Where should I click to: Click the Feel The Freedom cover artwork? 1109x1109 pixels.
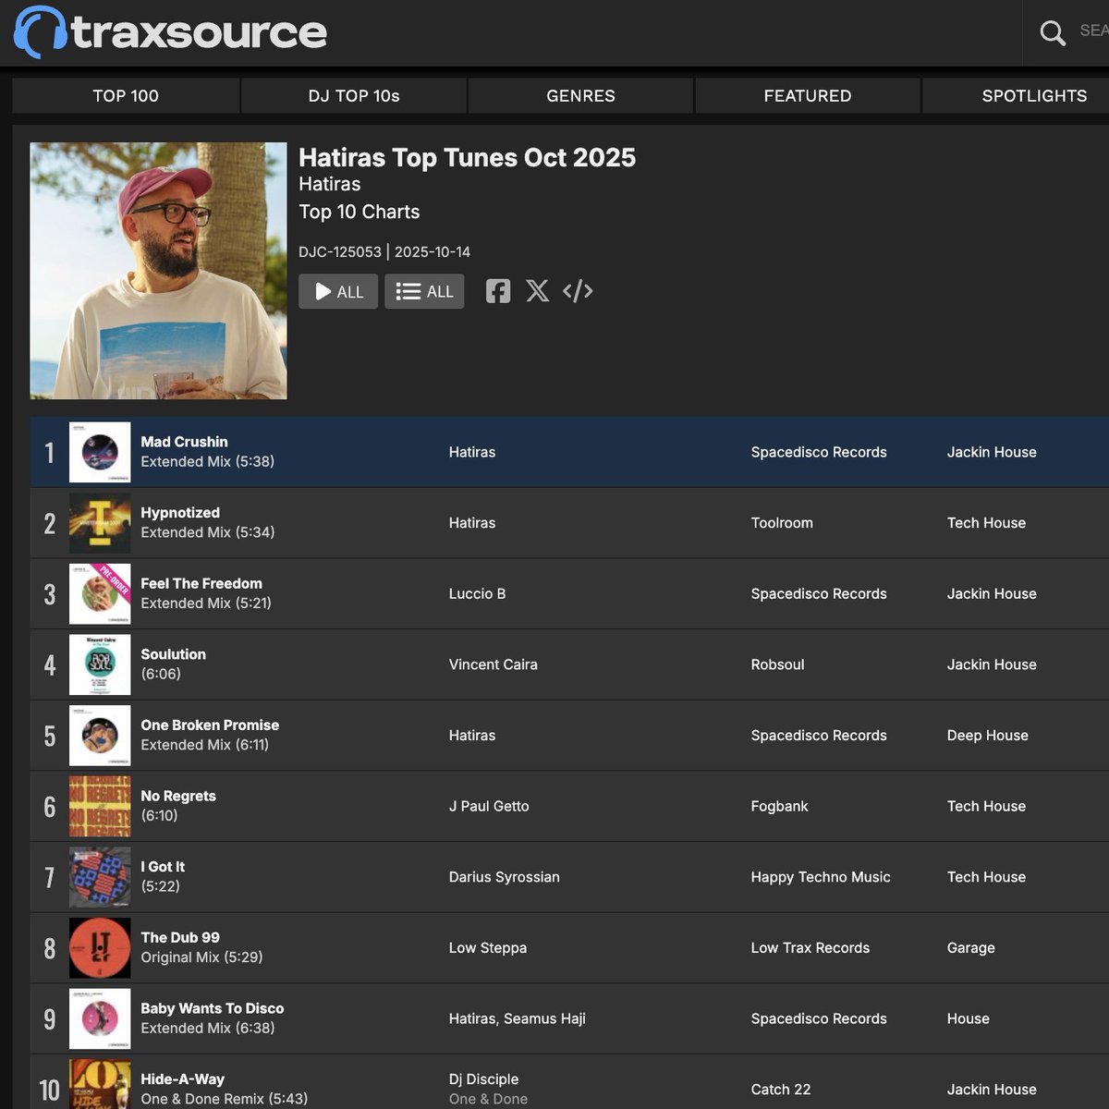coord(100,593)
